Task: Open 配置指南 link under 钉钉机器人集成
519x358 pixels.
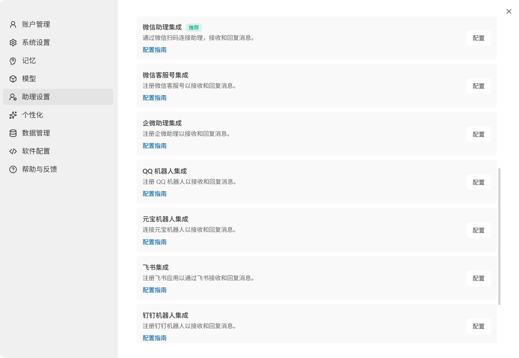Action: pos(154,338)
